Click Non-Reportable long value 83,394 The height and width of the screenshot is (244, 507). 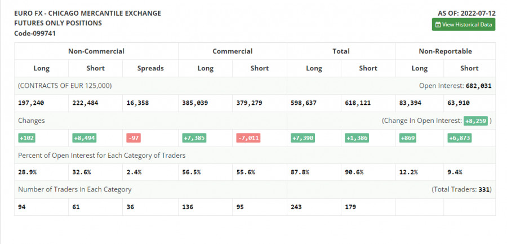(x=411, y=103)
